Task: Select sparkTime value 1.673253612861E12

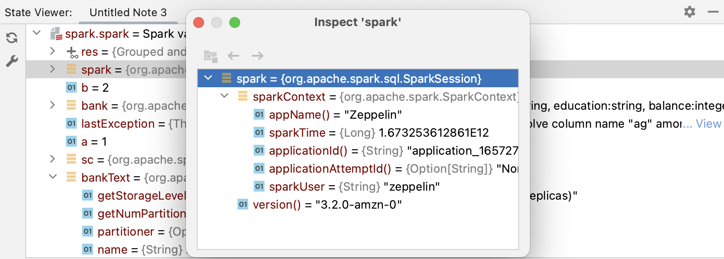Action: click(x=434, y=133)
